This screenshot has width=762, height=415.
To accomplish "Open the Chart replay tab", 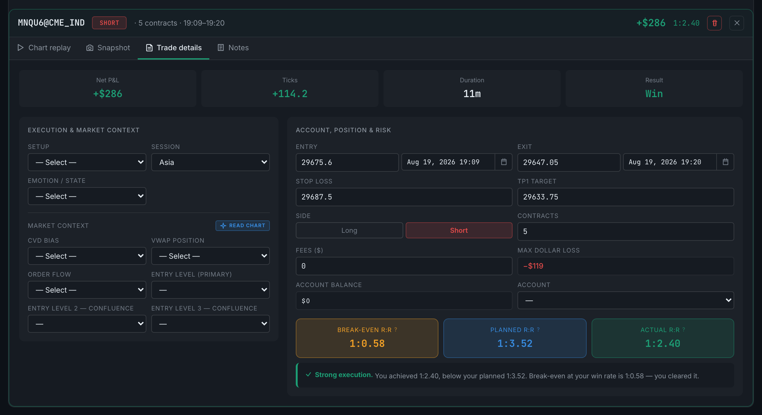I will coord(44,48).
